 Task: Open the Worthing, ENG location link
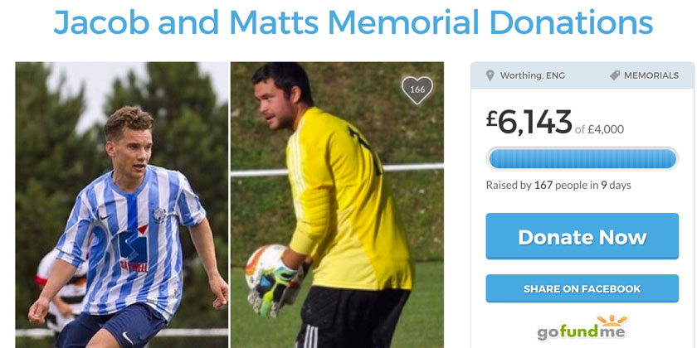(x=533, y=75)
